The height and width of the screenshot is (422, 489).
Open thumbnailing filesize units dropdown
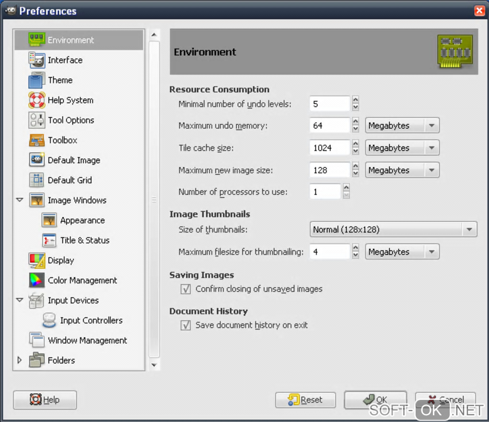click(x=402, y=252)
